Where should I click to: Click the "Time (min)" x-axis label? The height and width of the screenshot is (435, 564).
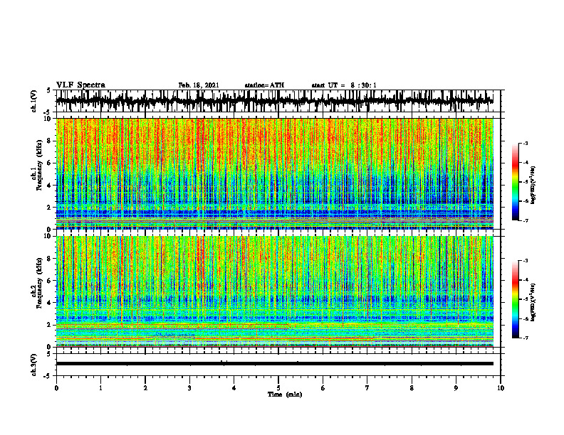pos(285,394)
